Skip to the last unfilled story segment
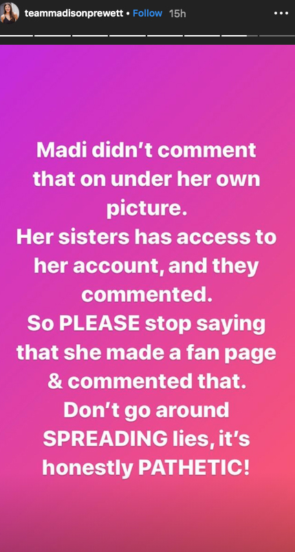295x552 pixels. [277, 36]
